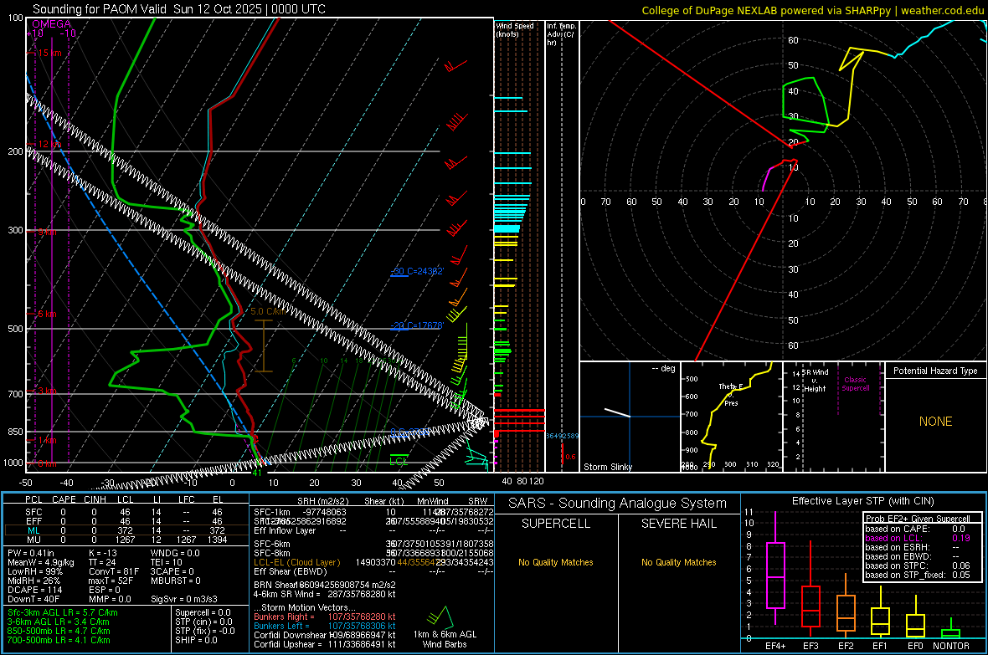Image resolution: width=988 pixels, height=655 pixels.
Task: Click the 850 mb pressure label
Action: [x=15, y=432]
